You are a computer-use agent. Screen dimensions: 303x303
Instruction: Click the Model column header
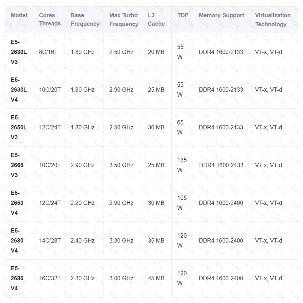coord(19,15)
